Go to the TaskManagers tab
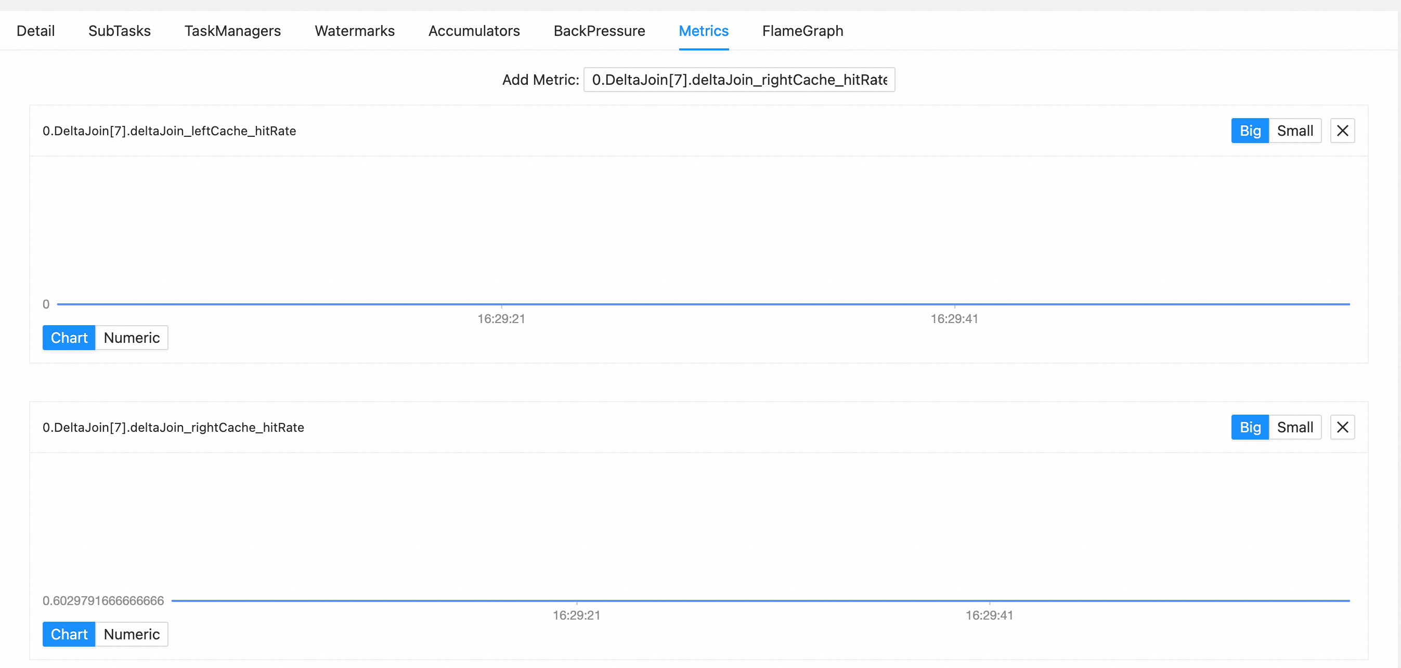Image resolution: width=1401 pixels, height=668 pixels. point(233,31)
